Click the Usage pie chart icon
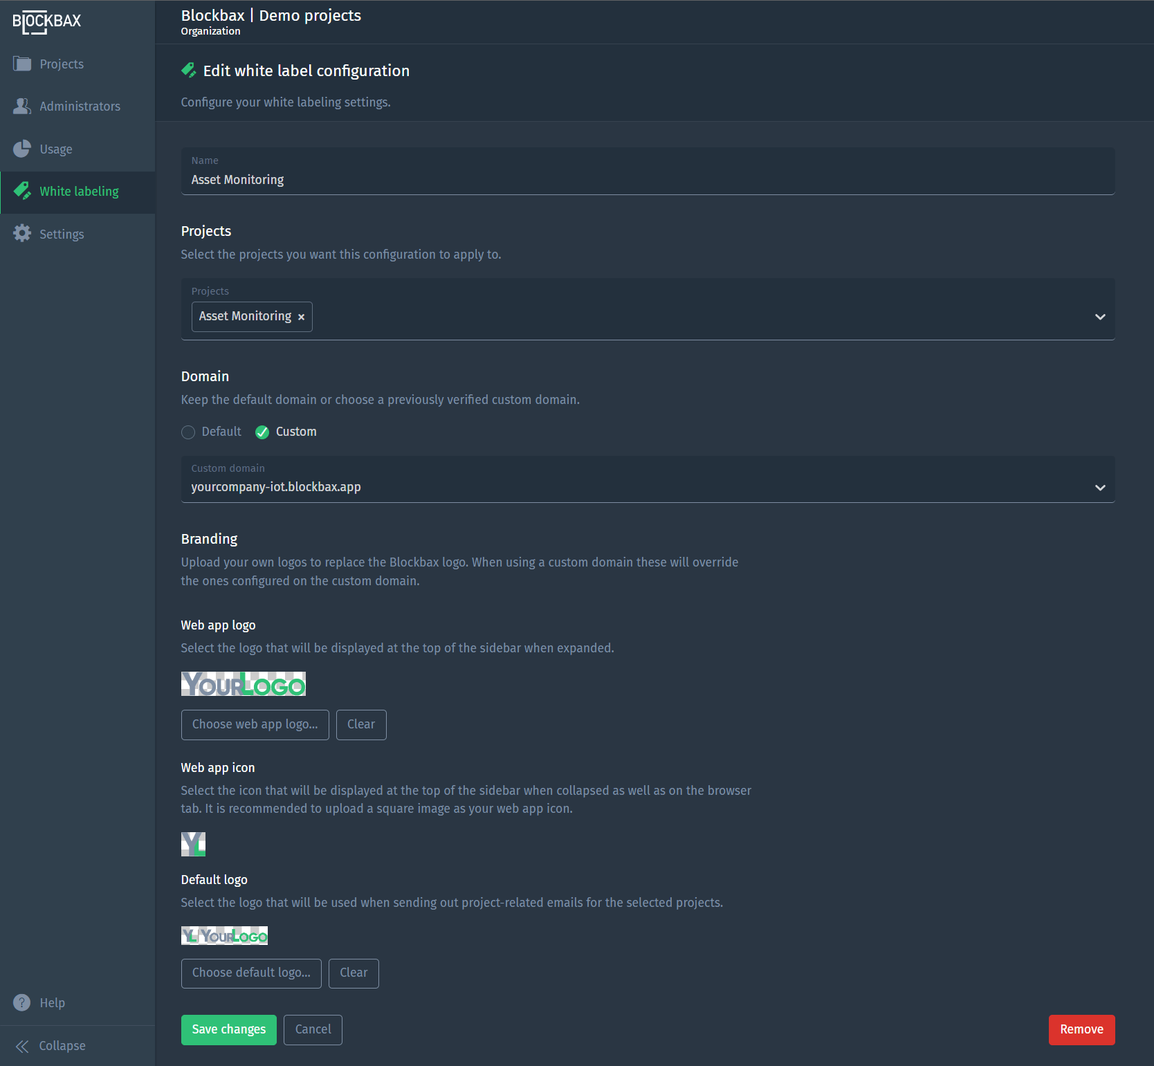This screenshot has height=1066, width=1154. coord(22,149)
